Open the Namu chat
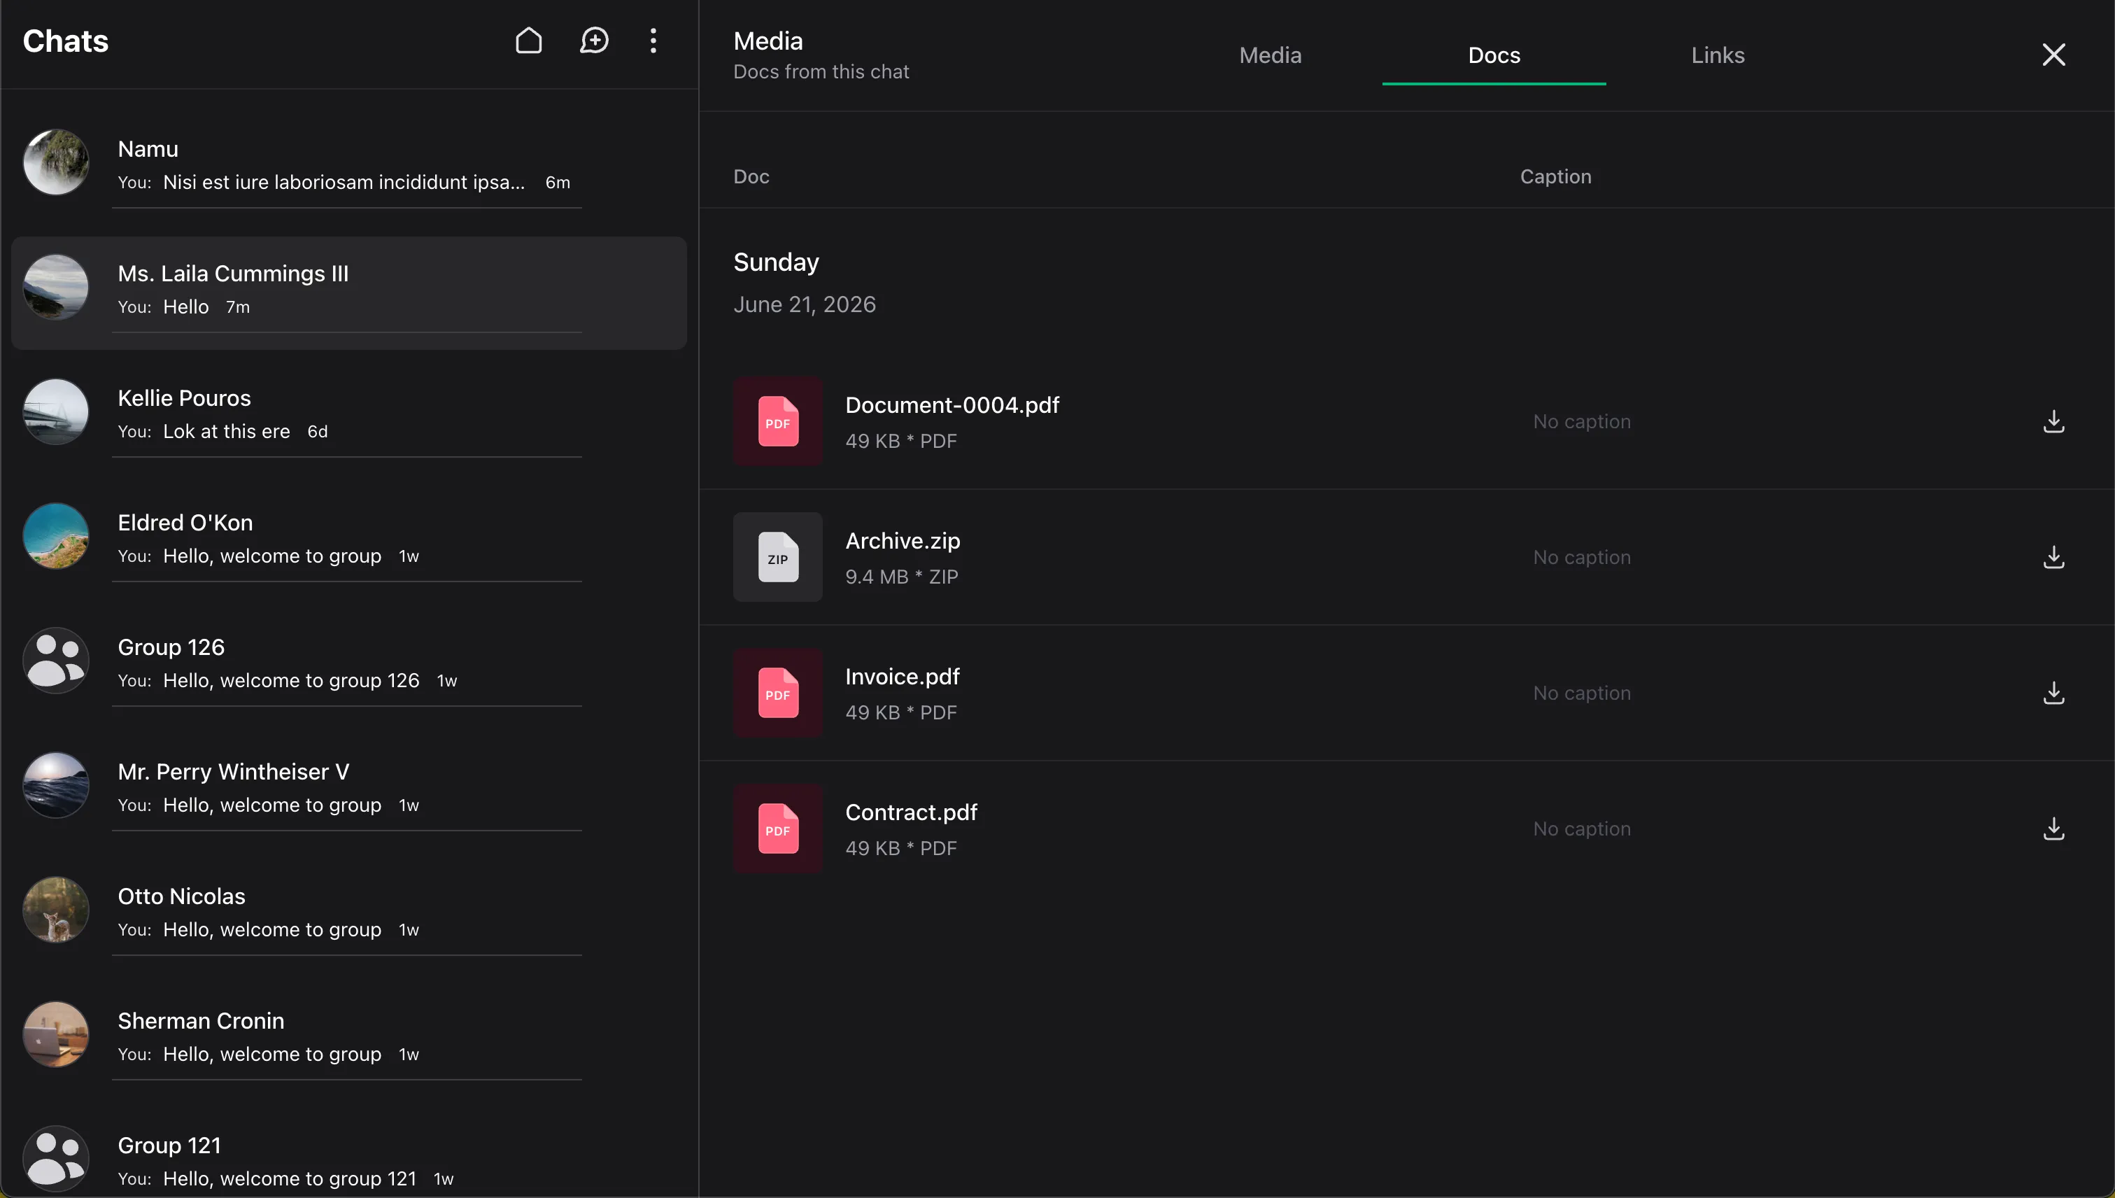This screenshot has height=1198, width=2115. pyautogui.click(x=349, y=168)
